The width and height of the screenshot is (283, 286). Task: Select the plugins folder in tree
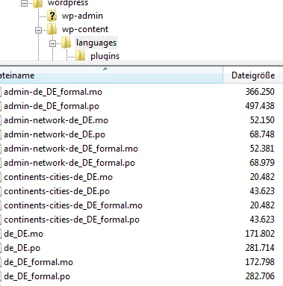105,56
